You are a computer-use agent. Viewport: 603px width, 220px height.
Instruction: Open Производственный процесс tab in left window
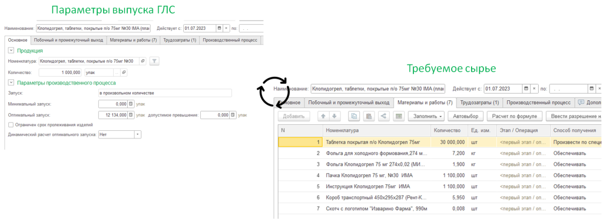(x=230, y=40)
